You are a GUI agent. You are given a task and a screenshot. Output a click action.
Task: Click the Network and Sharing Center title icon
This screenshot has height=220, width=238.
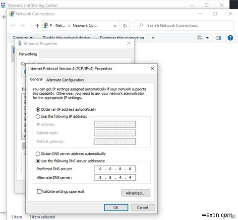(3, 5)
